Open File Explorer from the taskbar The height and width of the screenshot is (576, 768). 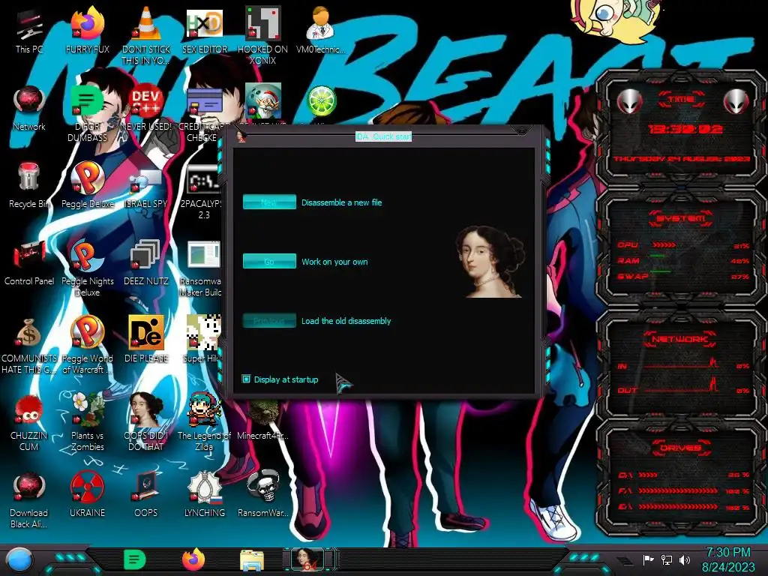pyautogui.click(x=252, y=560)
